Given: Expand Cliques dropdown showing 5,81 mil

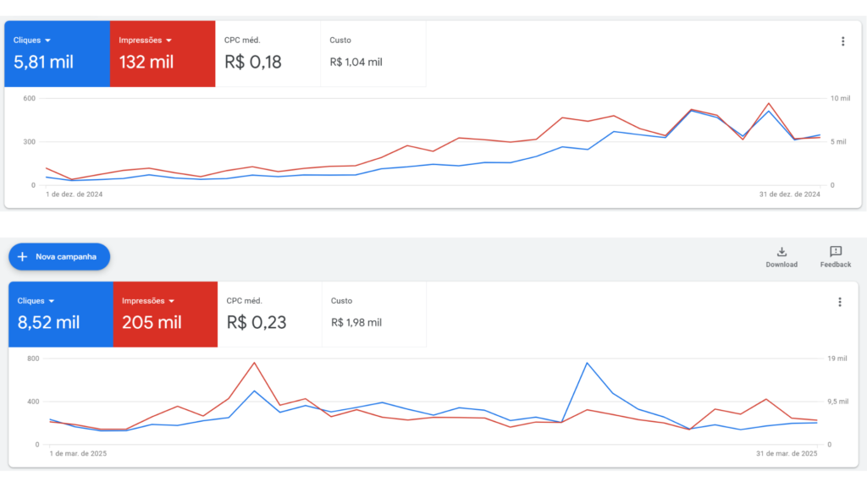Looking at the screenshot, I should tap(47, 41).
